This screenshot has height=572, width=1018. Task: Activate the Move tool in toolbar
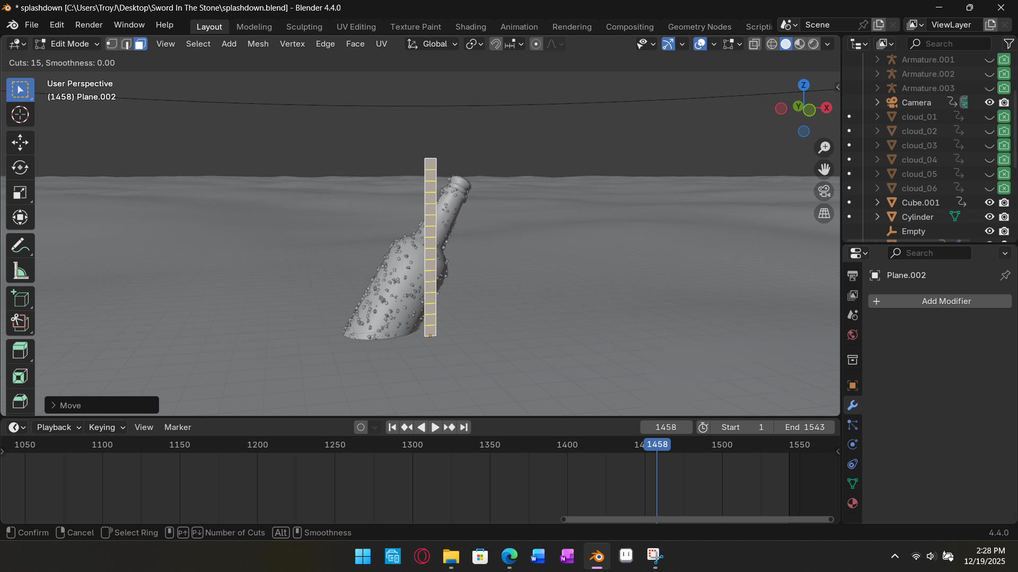point(20,142)
